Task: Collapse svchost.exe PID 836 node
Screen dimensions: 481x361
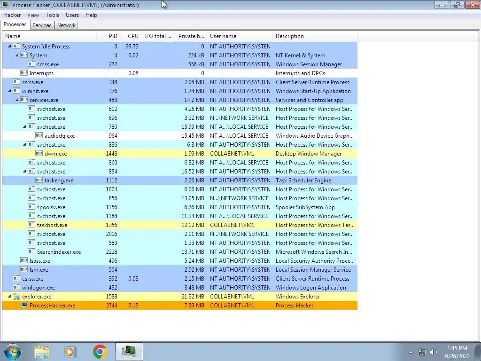Action: click(x=24, y=144)
